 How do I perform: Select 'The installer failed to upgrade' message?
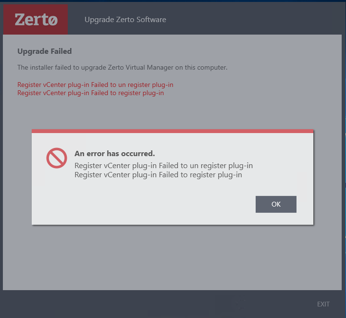(122, 67)
